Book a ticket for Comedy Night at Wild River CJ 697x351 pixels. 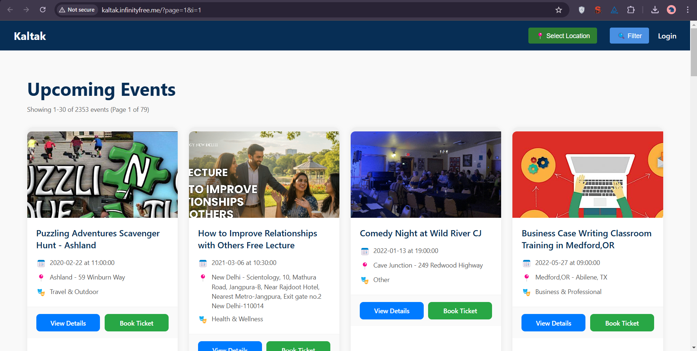pos(460,311)
